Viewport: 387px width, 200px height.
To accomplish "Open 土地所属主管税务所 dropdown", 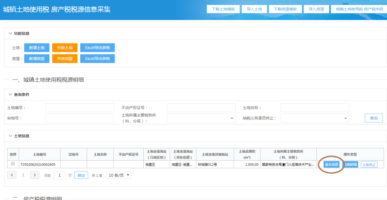I will [201, 118].
